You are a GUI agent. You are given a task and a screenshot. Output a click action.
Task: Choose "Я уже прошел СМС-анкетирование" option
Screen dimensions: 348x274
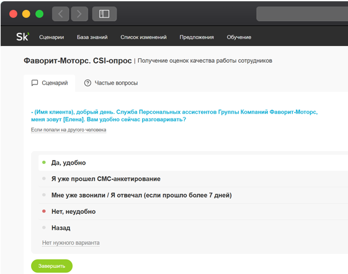[x=193, y=179]
